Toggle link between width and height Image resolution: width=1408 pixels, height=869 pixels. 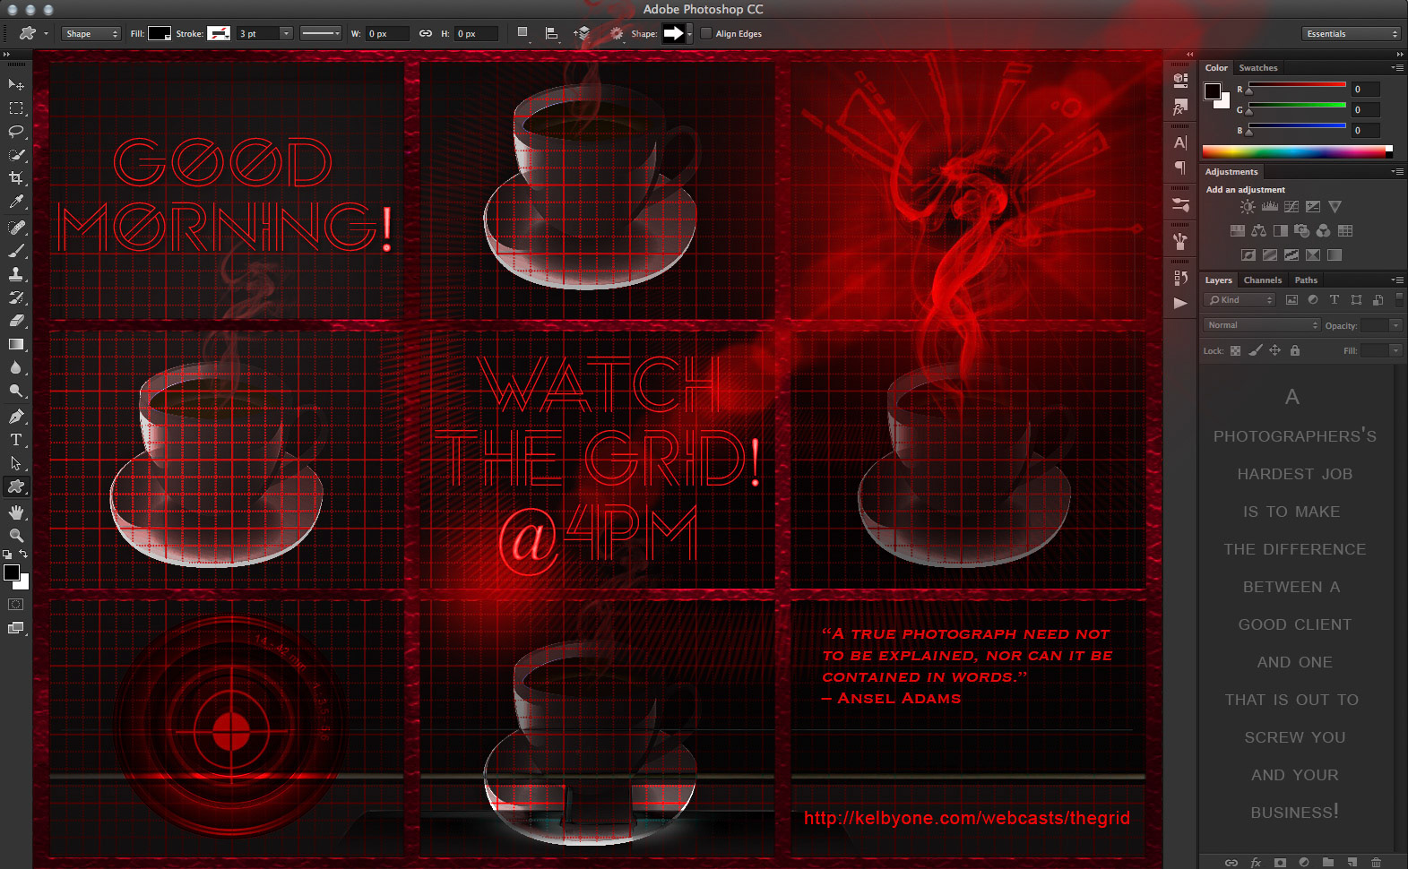click(x=426, y=33)
